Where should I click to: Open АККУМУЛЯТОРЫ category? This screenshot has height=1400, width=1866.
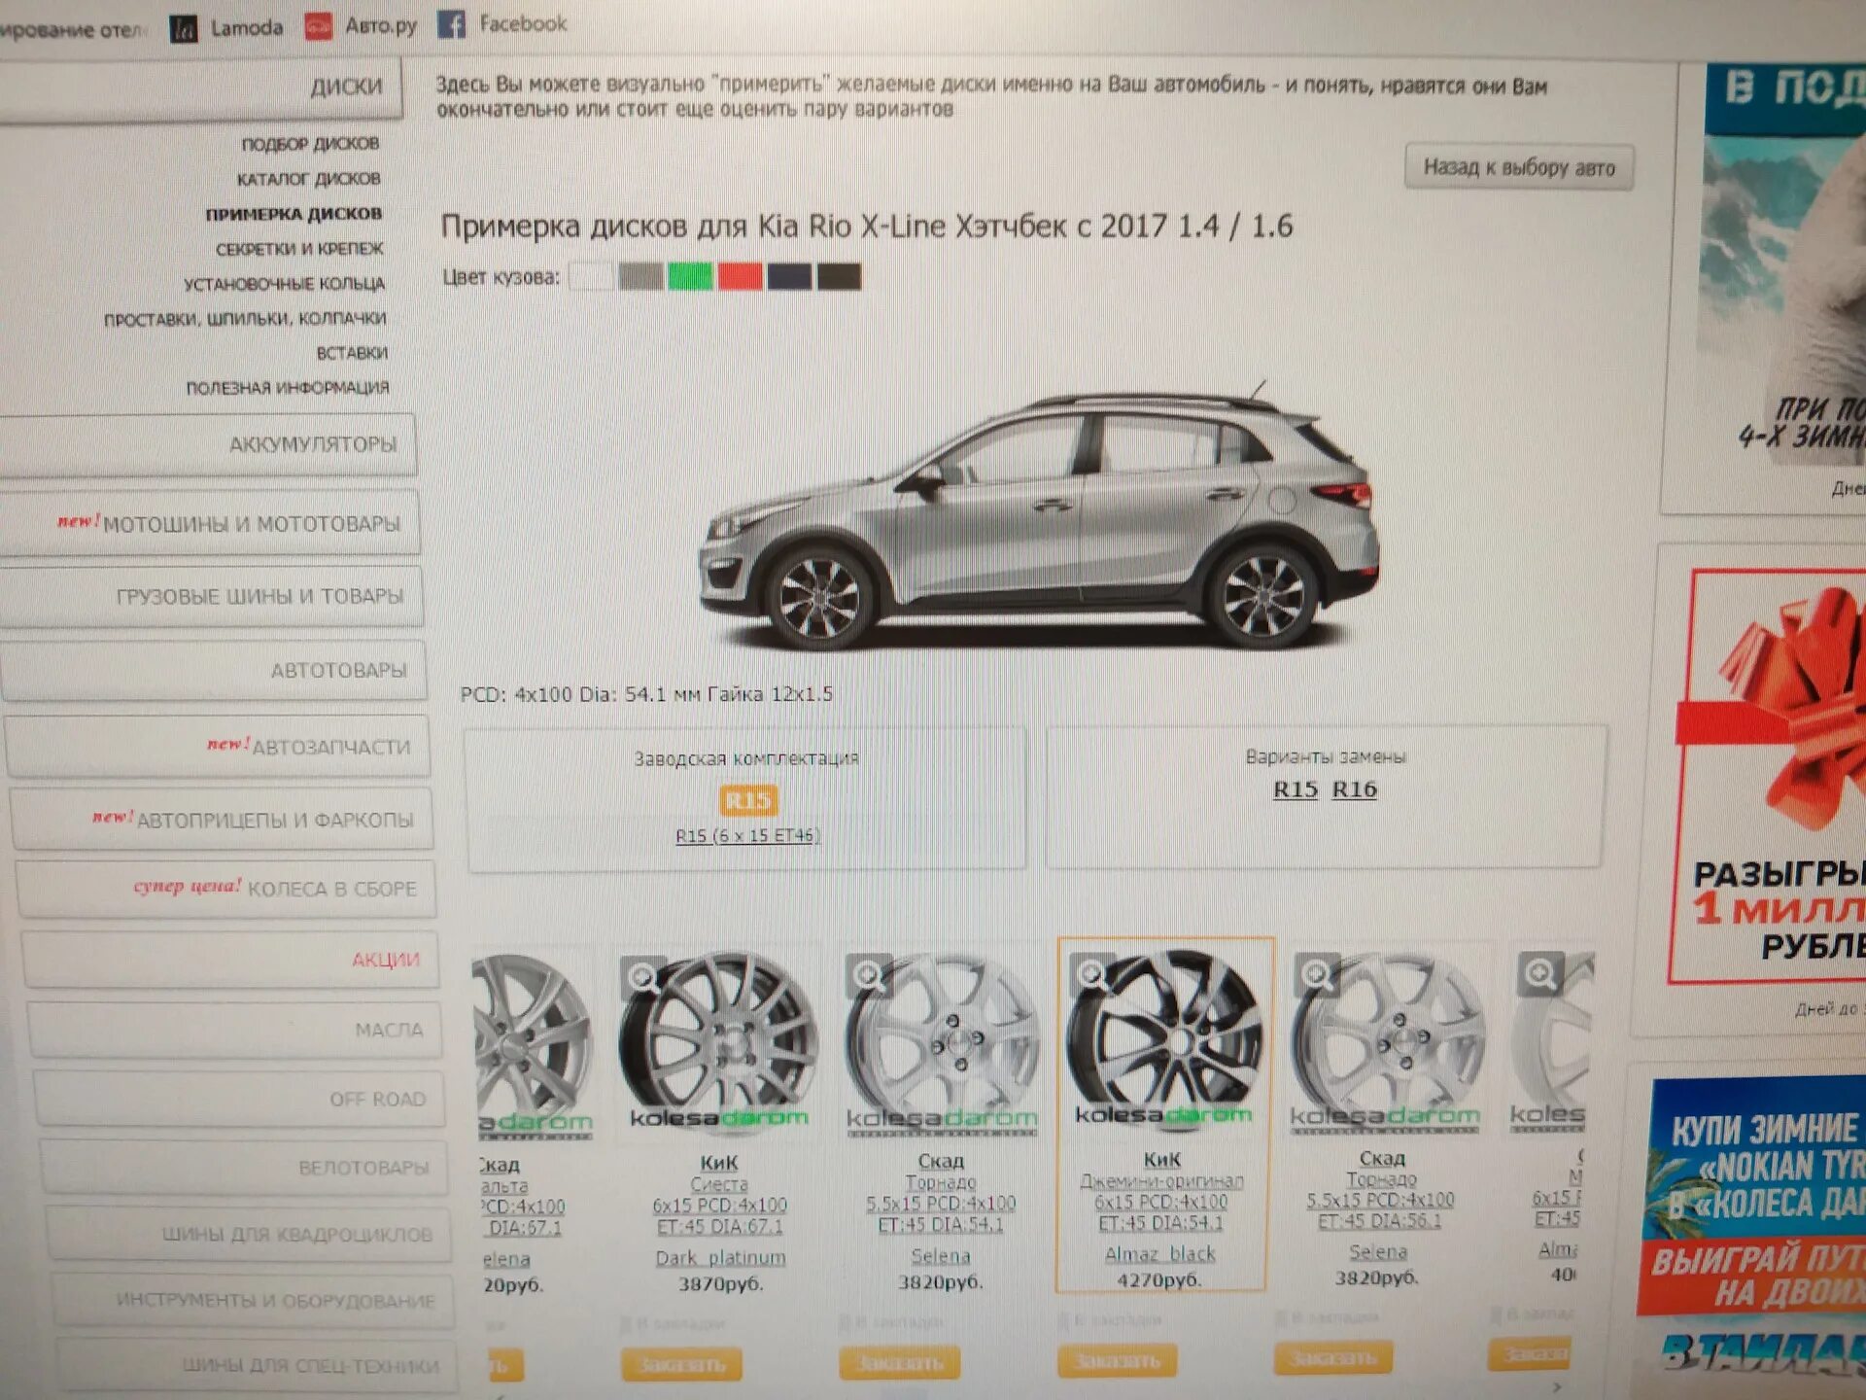(x=209, y=445)
